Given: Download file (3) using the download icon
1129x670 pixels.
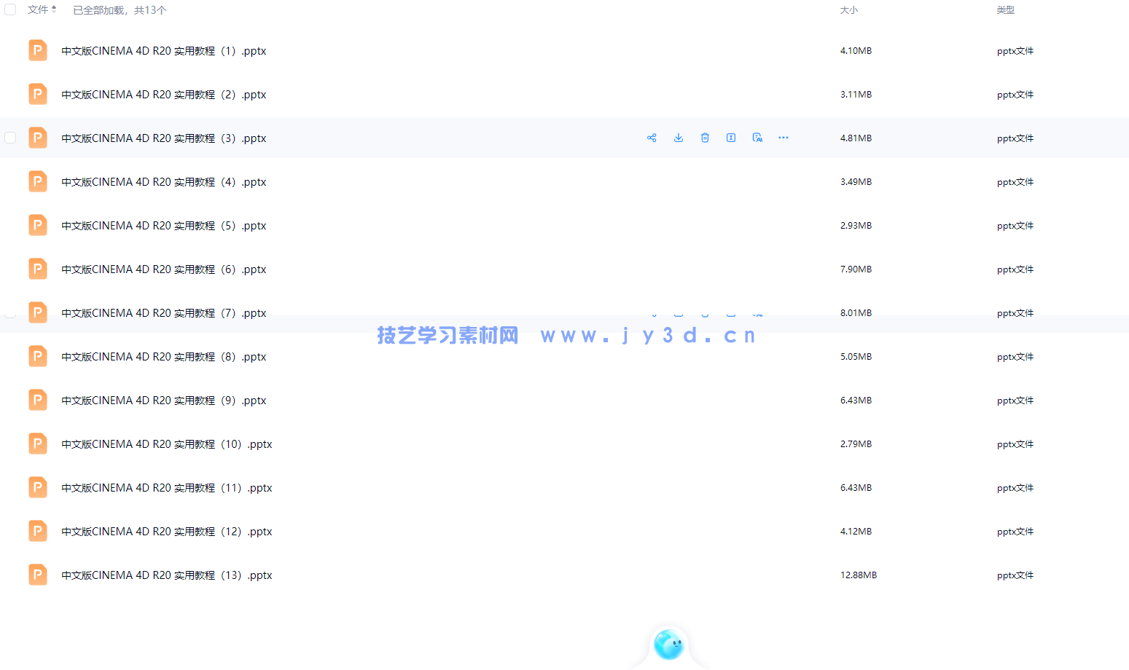Looking at the screenshot, I should pyautogui.click(x=679, y=138).
